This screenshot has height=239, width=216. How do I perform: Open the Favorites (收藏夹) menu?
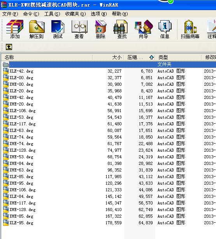pos(76,14)
